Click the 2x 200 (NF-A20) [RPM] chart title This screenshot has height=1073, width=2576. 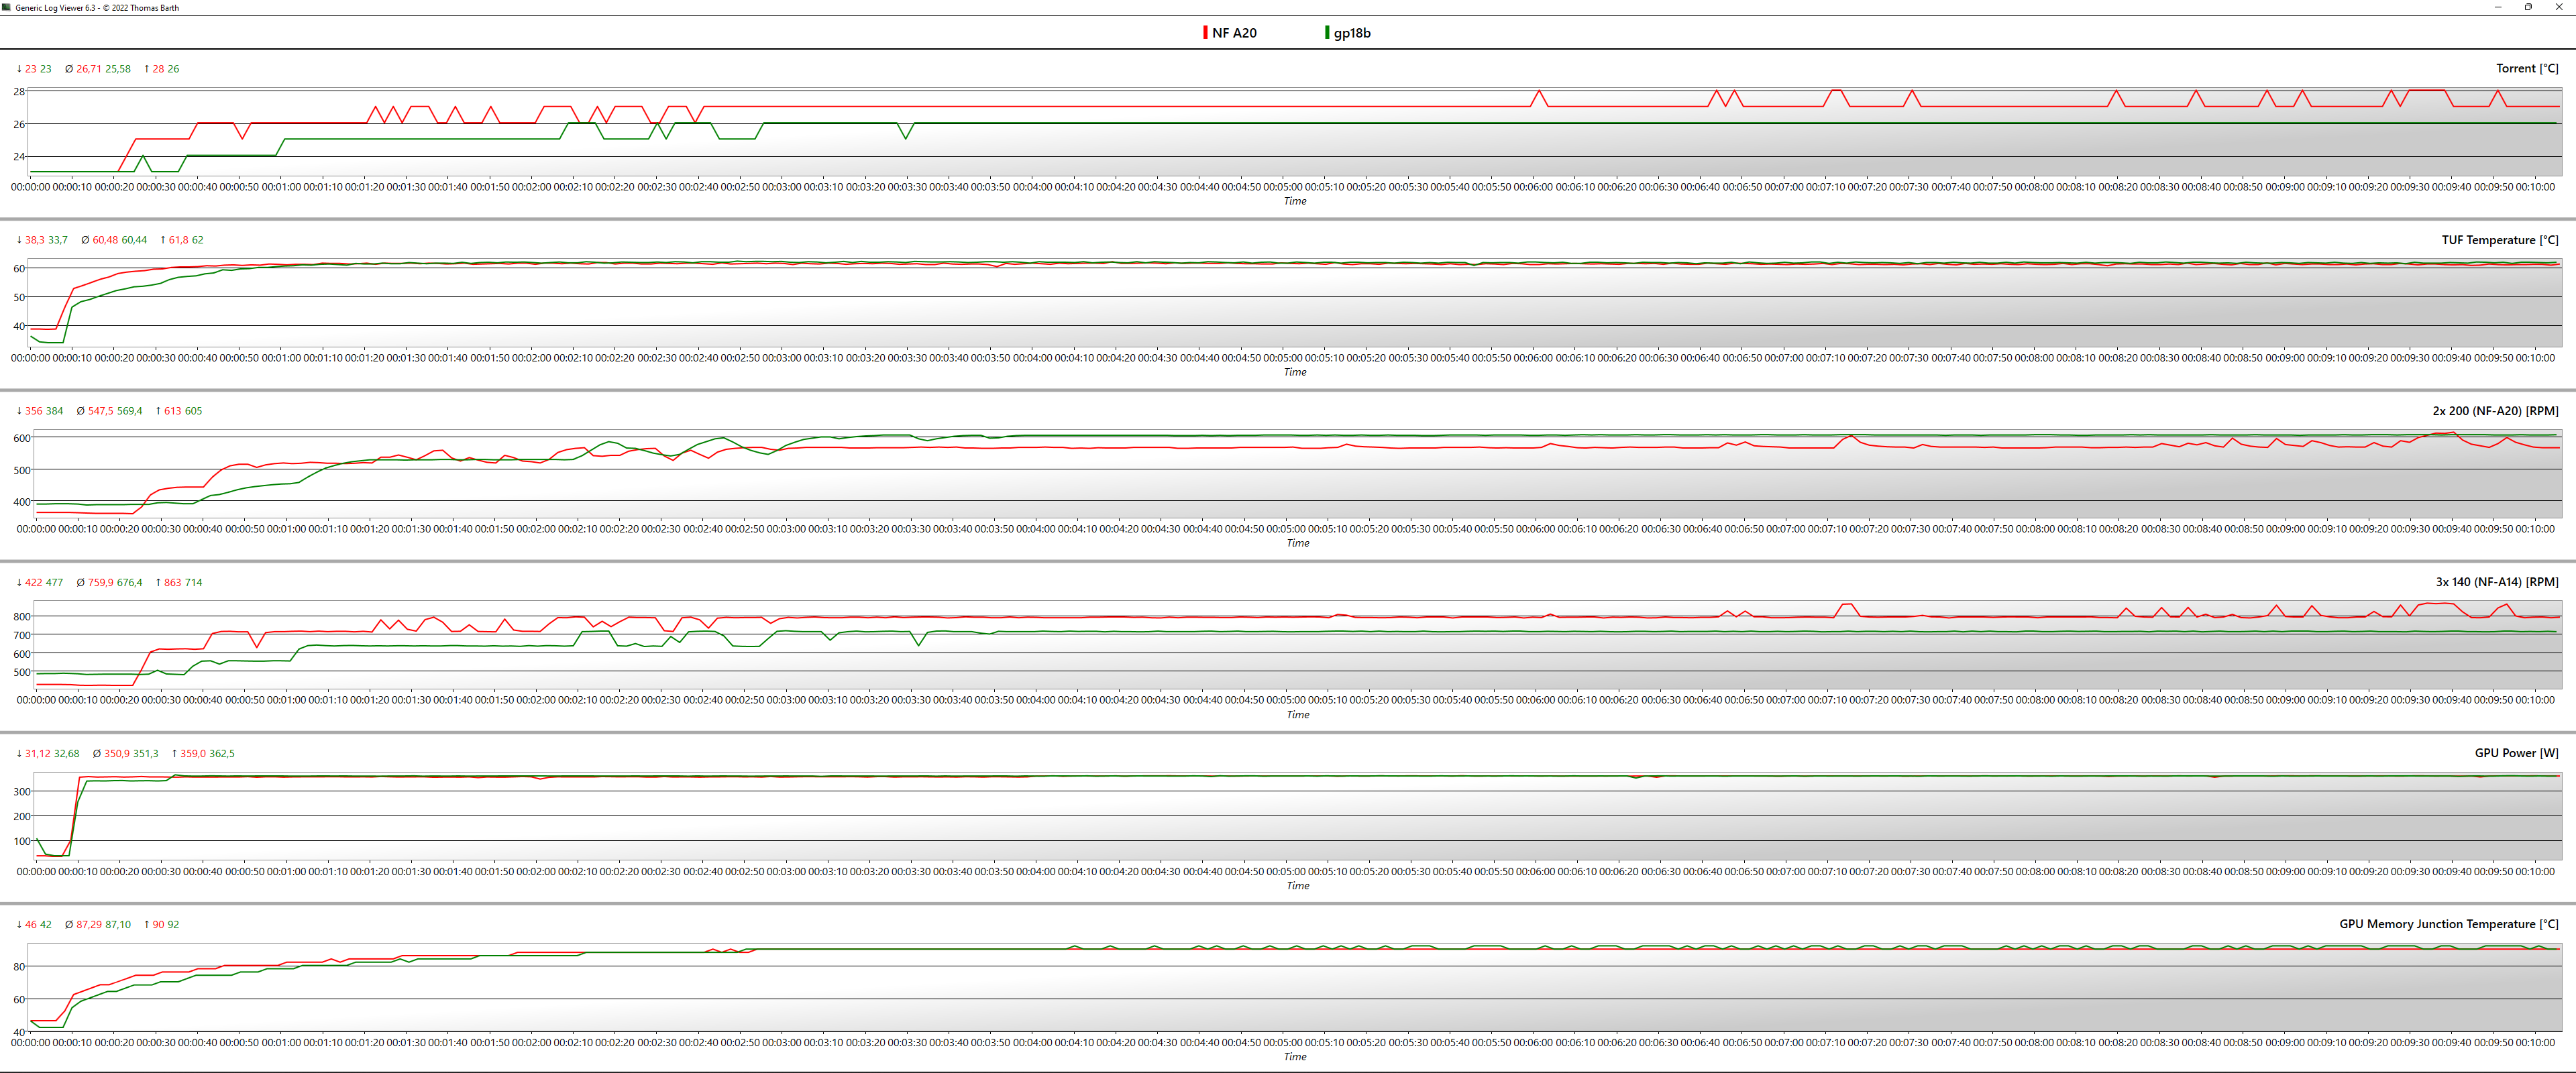2495,411
